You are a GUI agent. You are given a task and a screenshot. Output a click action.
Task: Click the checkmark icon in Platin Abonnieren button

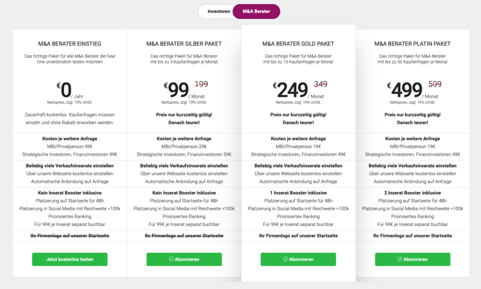tap(400, 259)
